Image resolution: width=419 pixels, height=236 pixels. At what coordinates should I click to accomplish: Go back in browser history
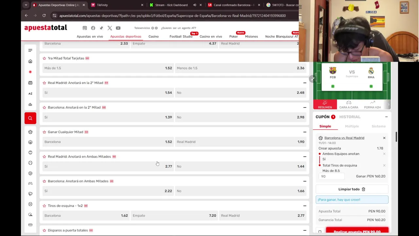[x=27, y=15]
